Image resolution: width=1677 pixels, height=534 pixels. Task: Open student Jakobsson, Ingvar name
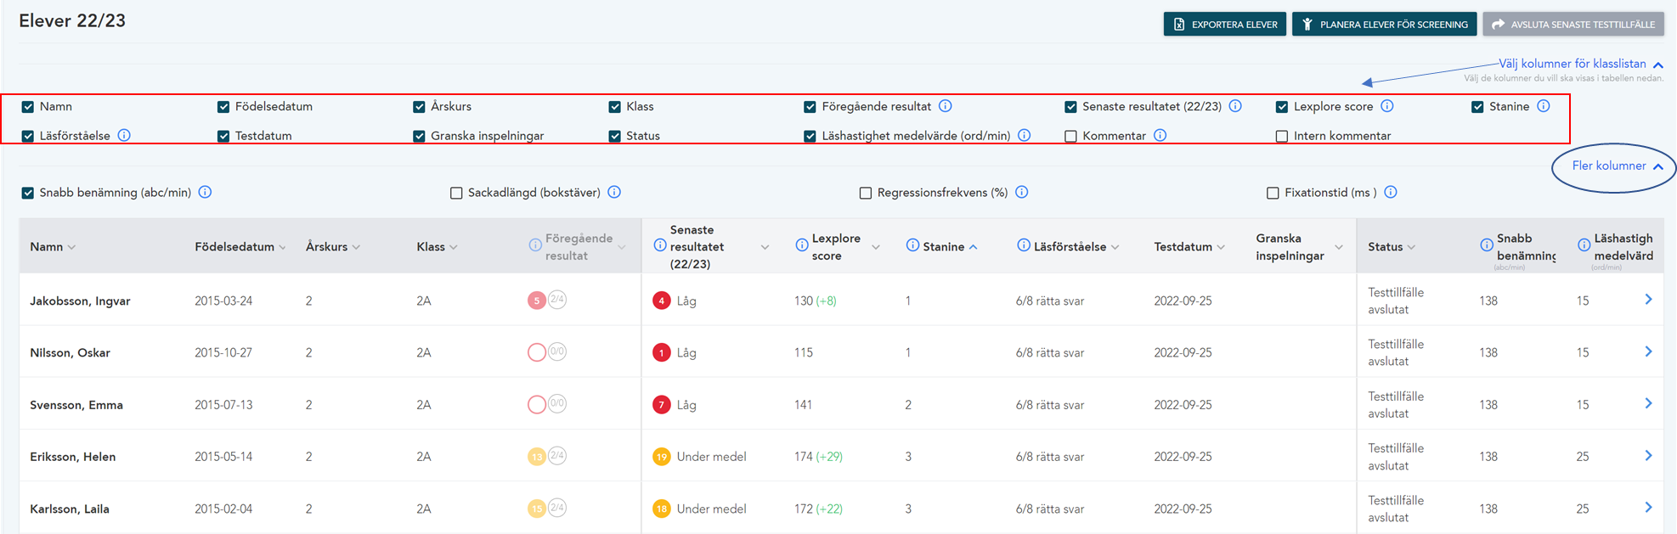point(80,301)
